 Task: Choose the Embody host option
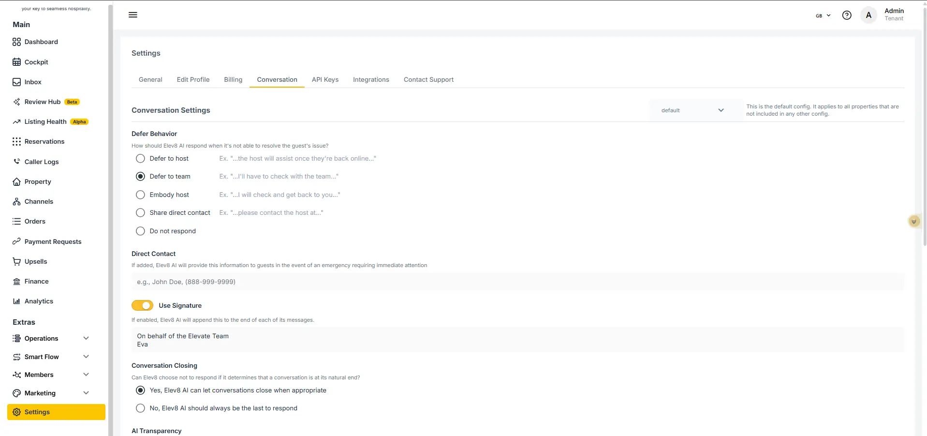click(140, 195)
